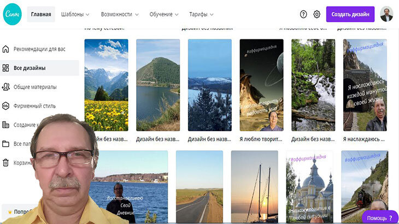Viewport: 399px width, 224px height.
Task: Open the settings gear icon
Action: [x=317, y=14]
